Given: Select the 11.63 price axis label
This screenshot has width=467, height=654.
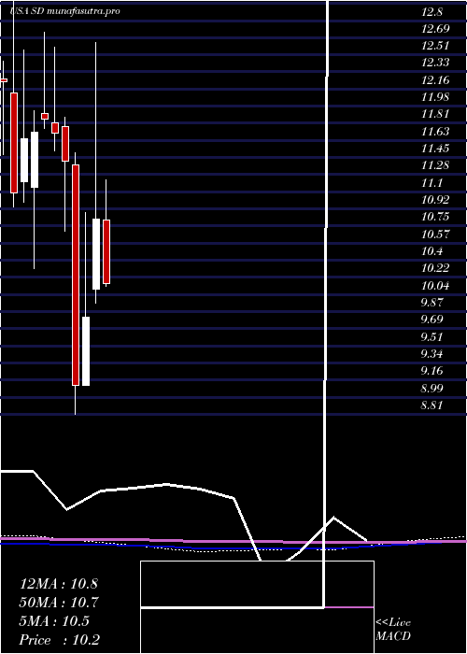Looking at the screenshot, I should tap(435, 132).
